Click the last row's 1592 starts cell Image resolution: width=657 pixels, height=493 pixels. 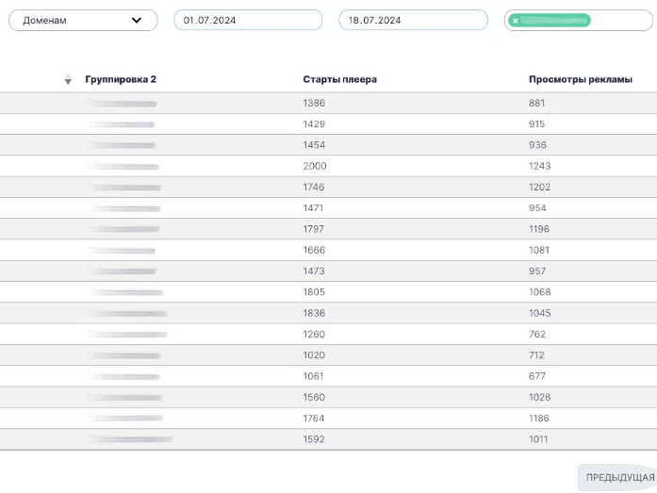click(x=314, y=439)
